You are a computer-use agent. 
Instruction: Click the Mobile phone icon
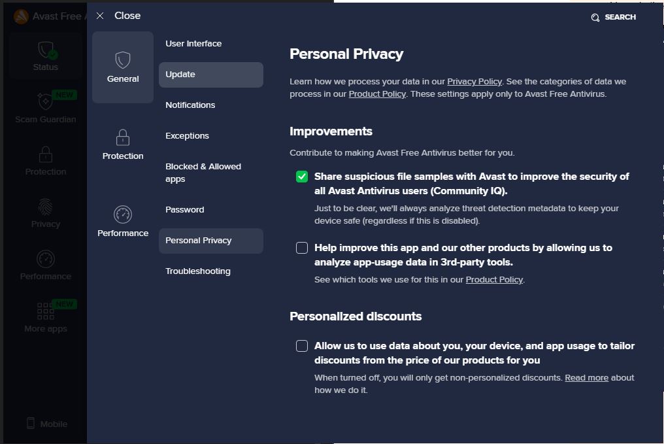click(31, 423)
